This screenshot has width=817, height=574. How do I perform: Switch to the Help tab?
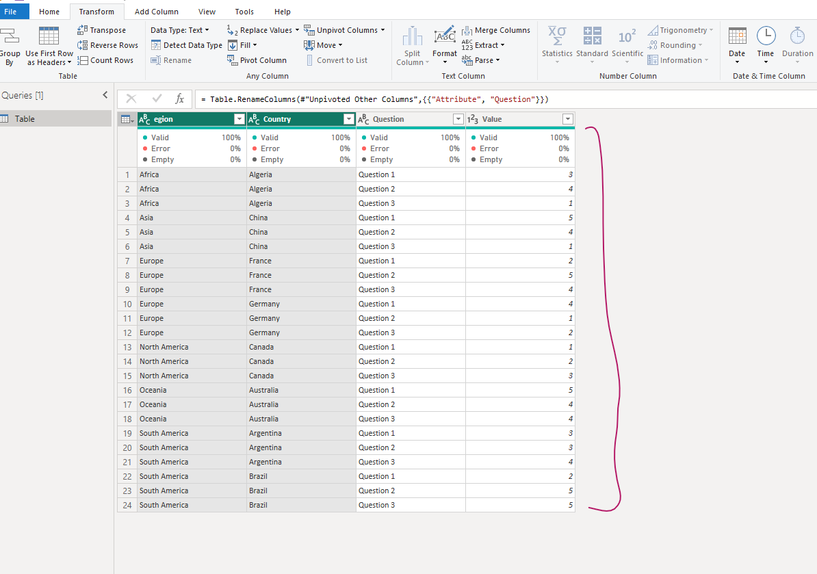tap(283, 12)
